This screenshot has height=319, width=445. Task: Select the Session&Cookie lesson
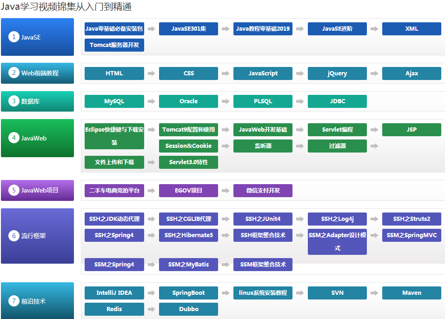click(188, 146)
